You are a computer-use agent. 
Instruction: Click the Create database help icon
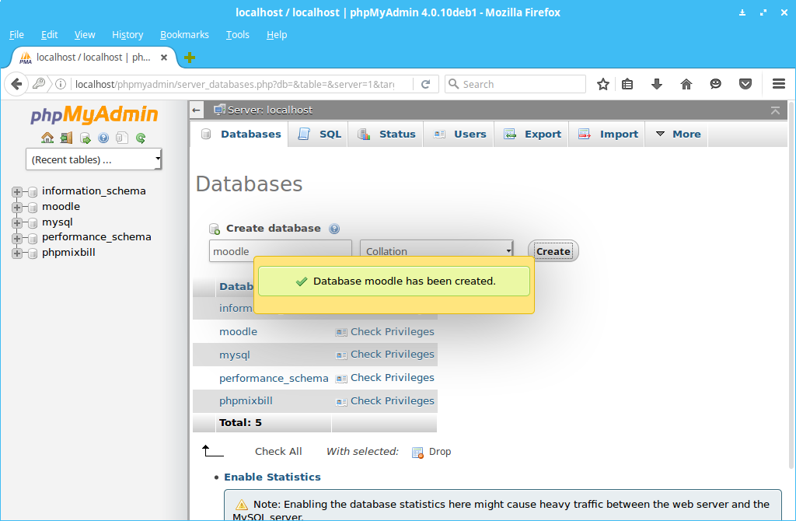coord(334,229)
